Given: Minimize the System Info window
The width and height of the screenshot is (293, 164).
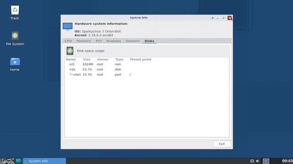Looking at the screenshot, I should click(x=218, y=18).
